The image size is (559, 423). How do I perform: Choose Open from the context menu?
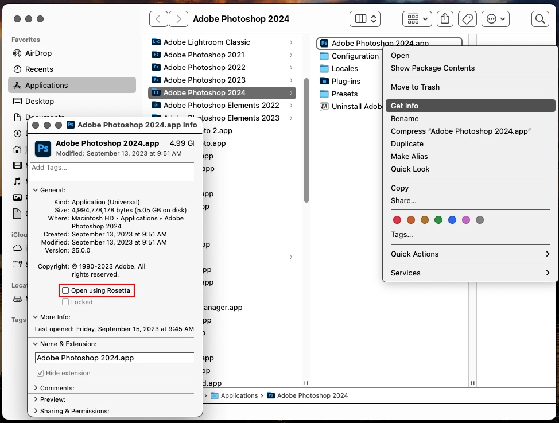(470, 55)
